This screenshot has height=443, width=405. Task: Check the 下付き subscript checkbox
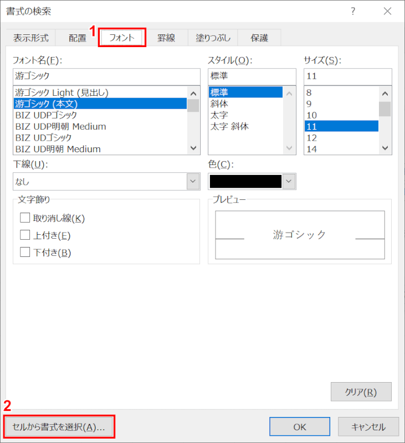pos(25,253)
